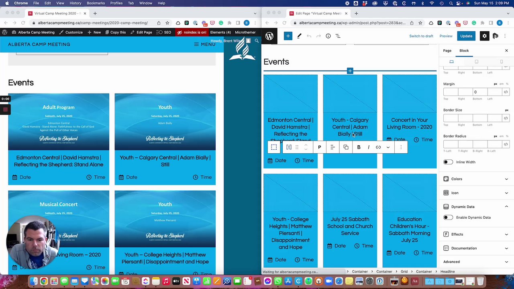Open the List View icon

pos(338,36)
